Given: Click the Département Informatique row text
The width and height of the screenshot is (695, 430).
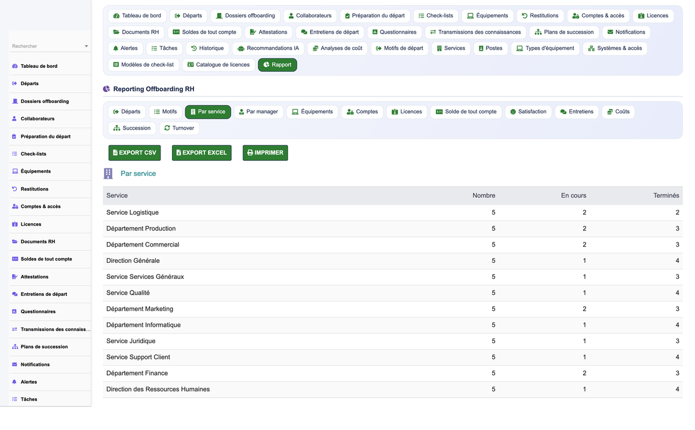Looking at the screenshot, I should 144,325.
